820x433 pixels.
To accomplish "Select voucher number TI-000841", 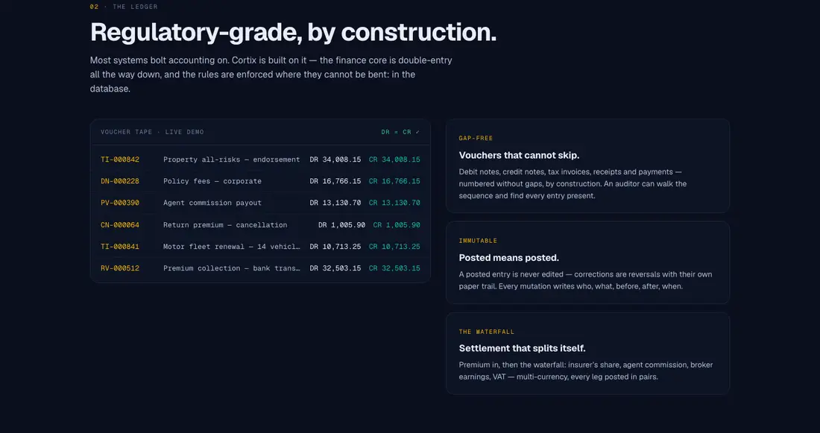I will click(x=120, y=247).
